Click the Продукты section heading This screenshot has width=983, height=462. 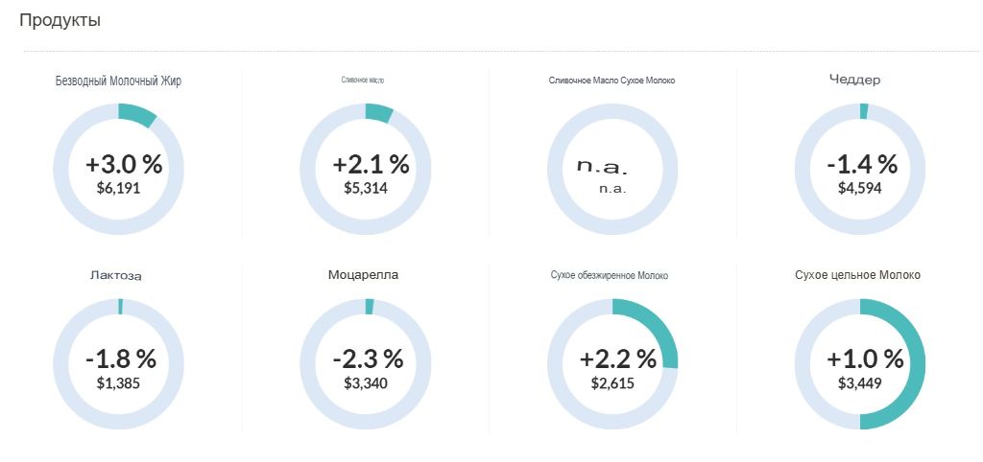[x=60, y=19]
